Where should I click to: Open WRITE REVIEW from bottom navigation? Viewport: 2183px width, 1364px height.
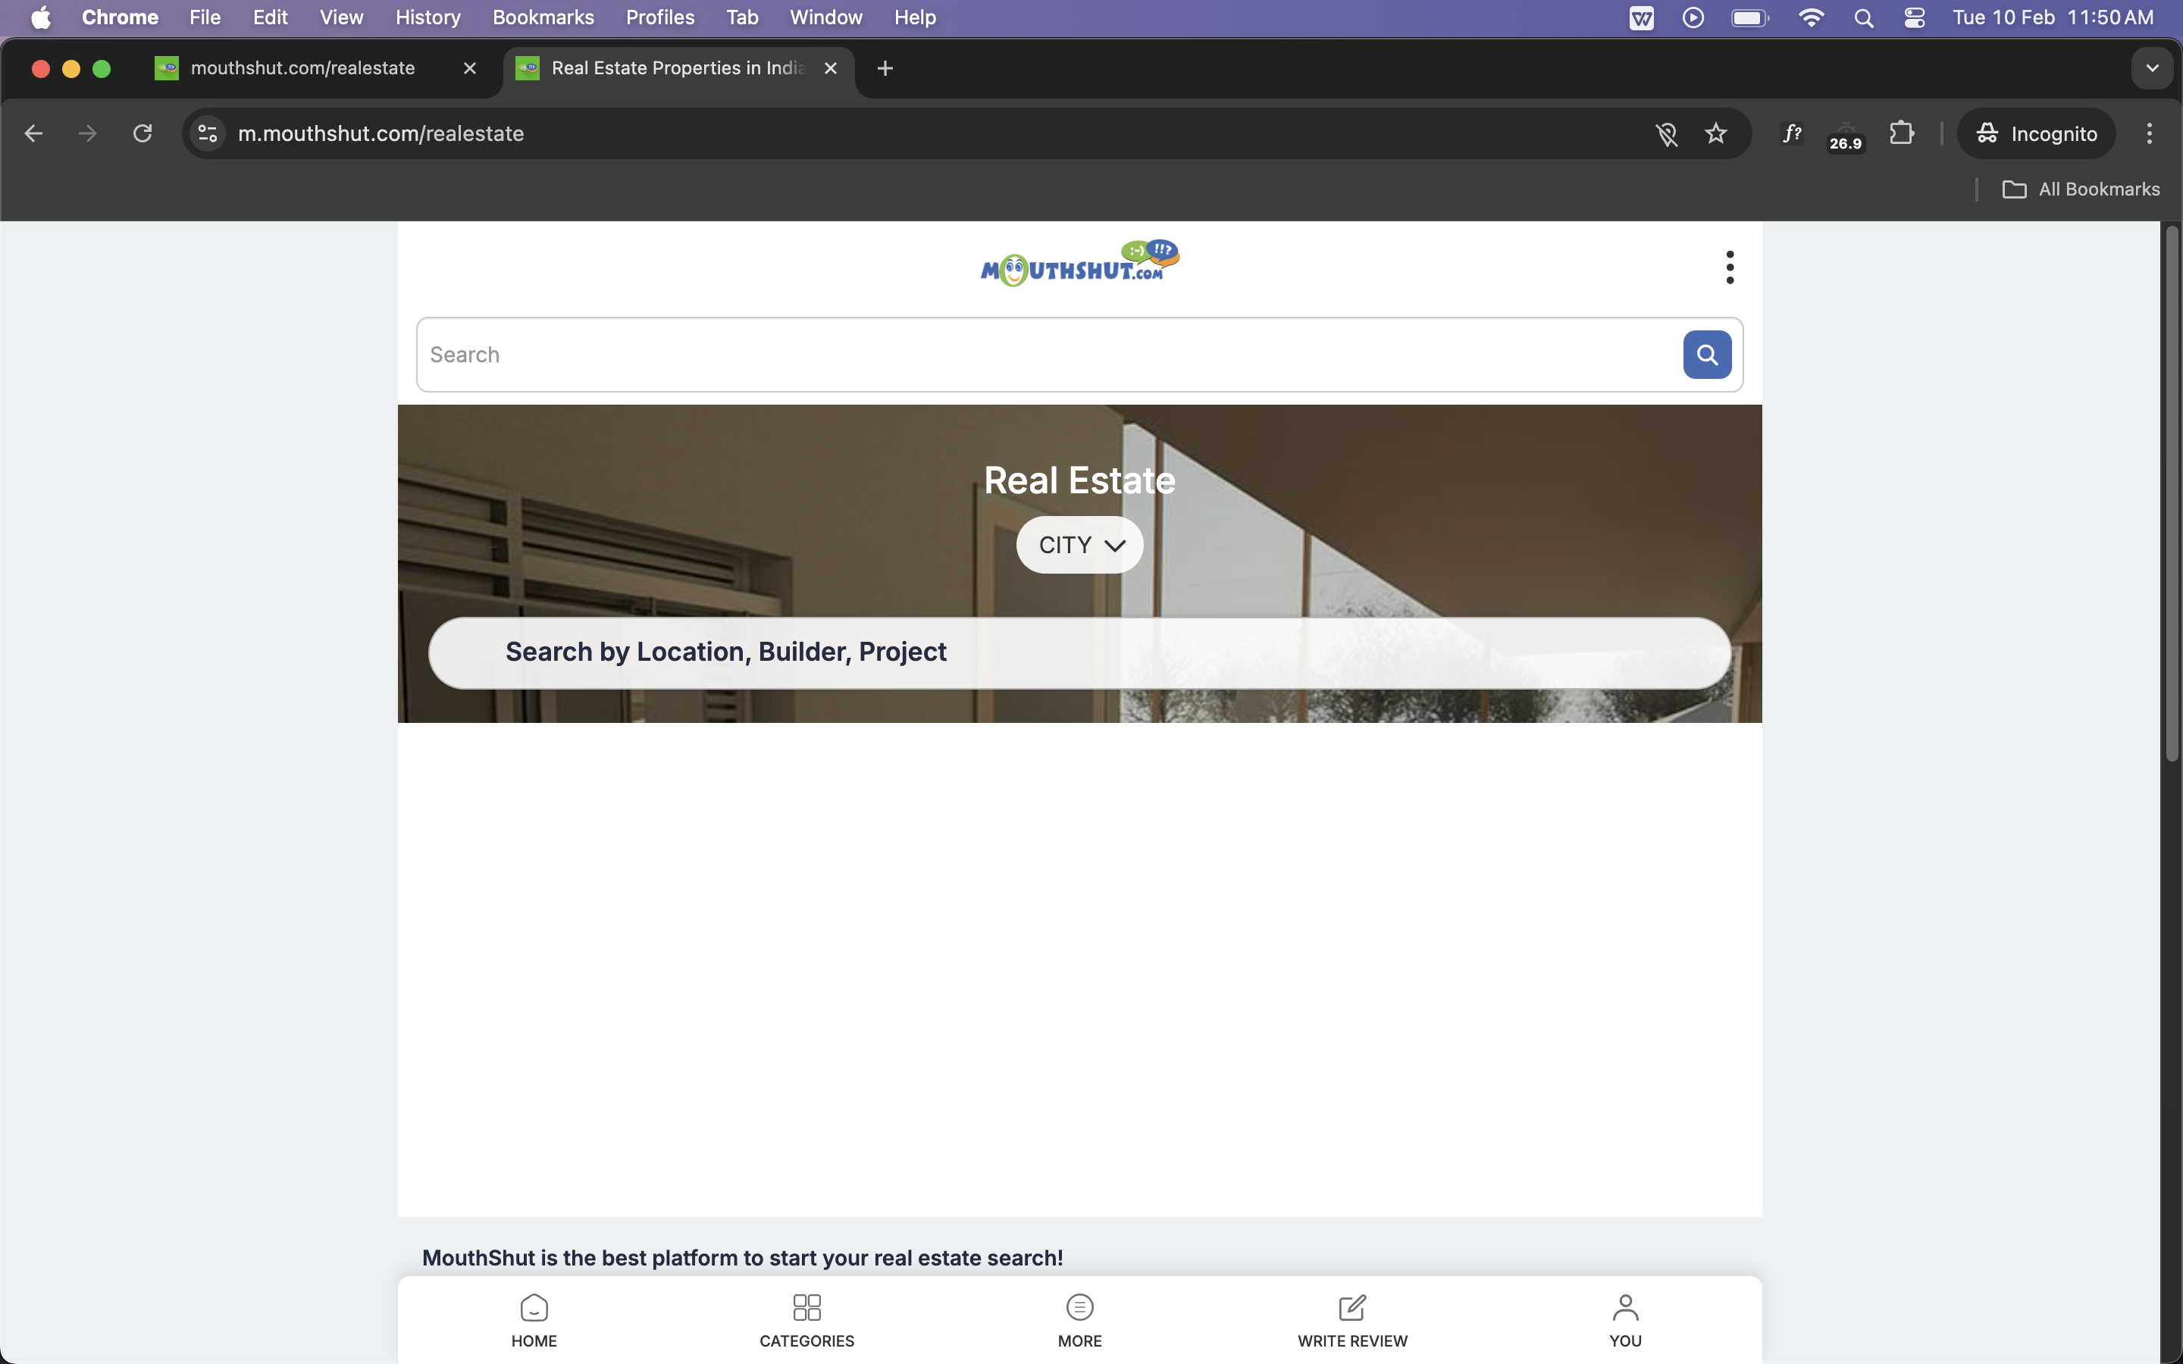[x=1351, y=1320]
